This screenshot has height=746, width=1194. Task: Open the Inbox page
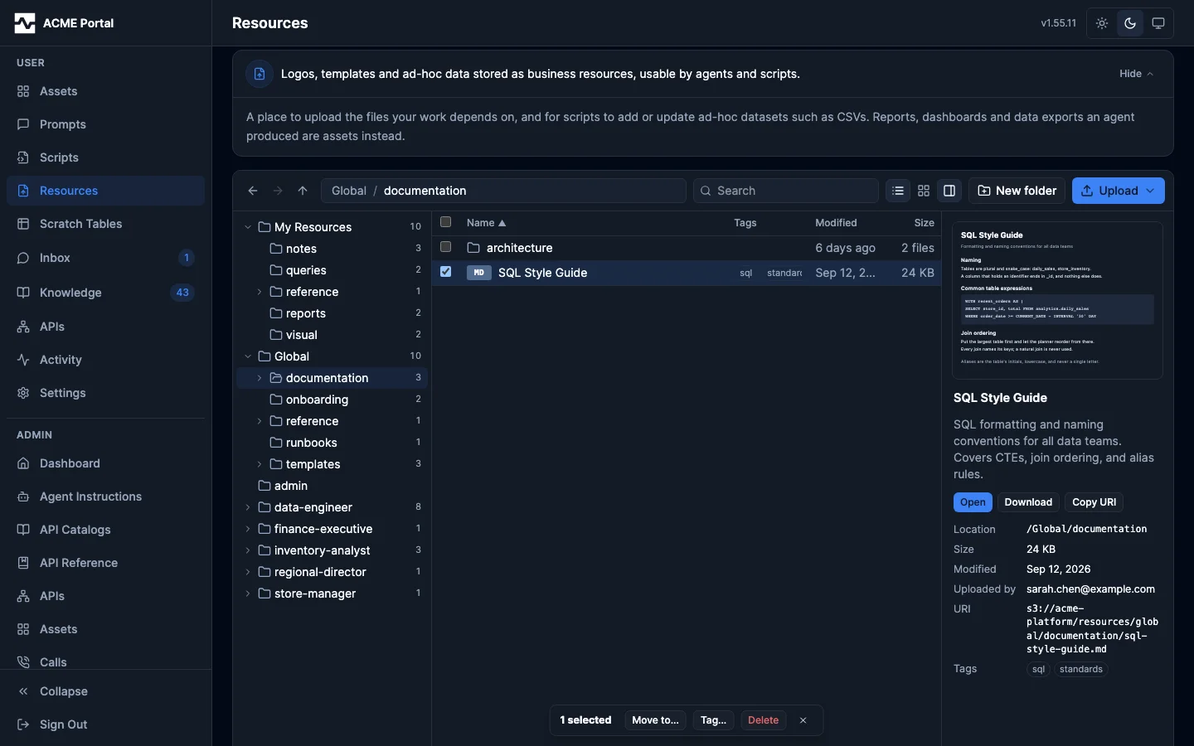(x=105, y=258)
